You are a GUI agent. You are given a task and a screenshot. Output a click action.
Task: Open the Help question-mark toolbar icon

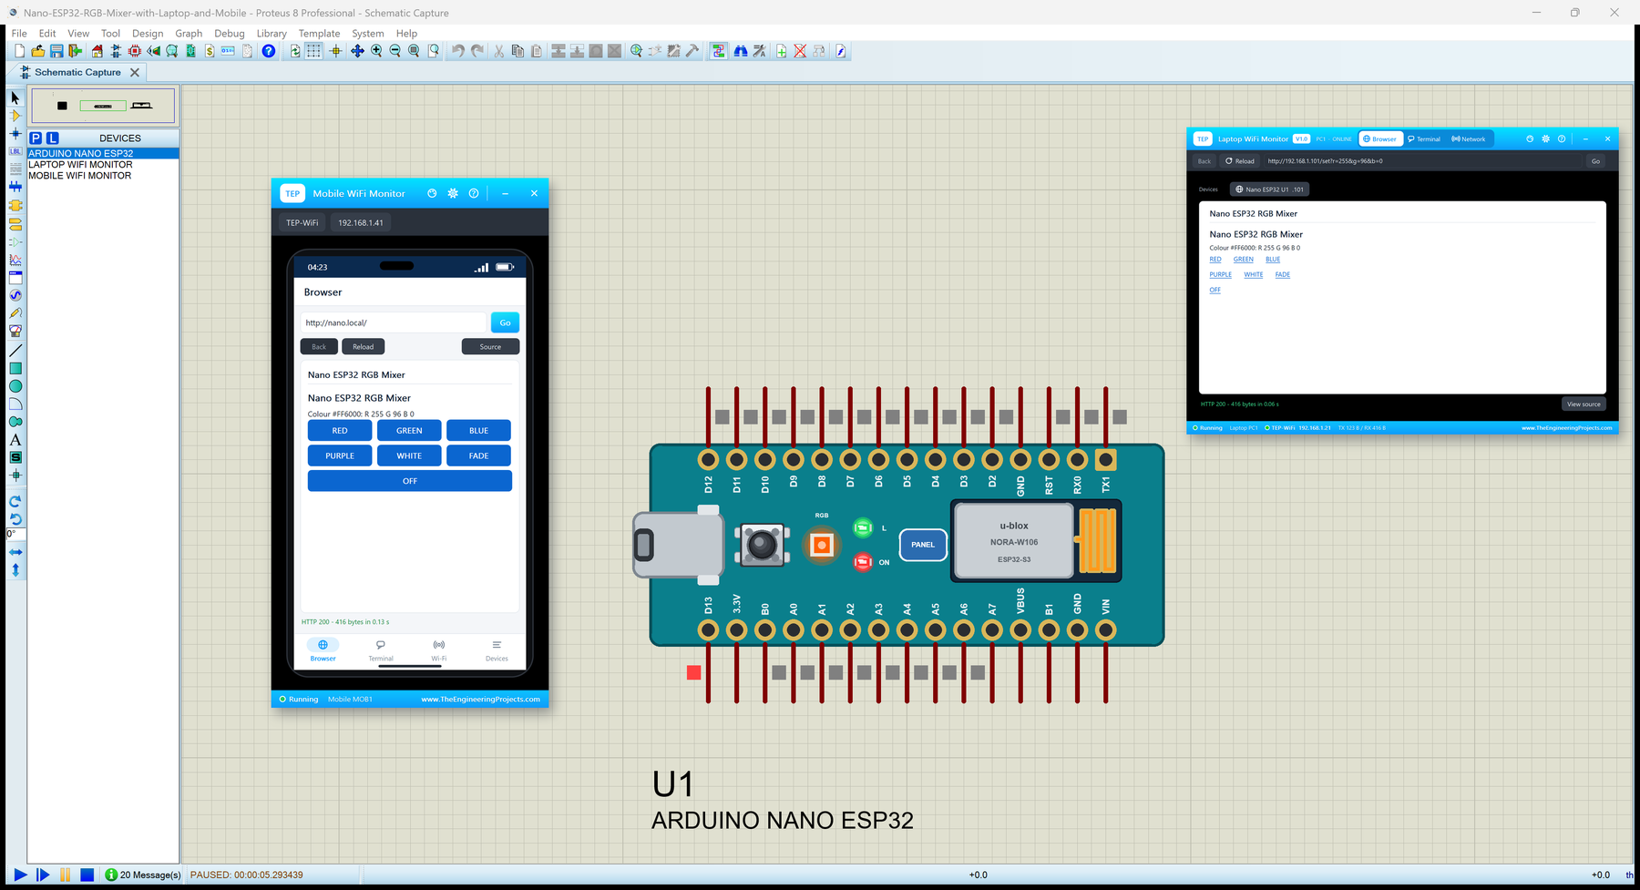[269, 51]
